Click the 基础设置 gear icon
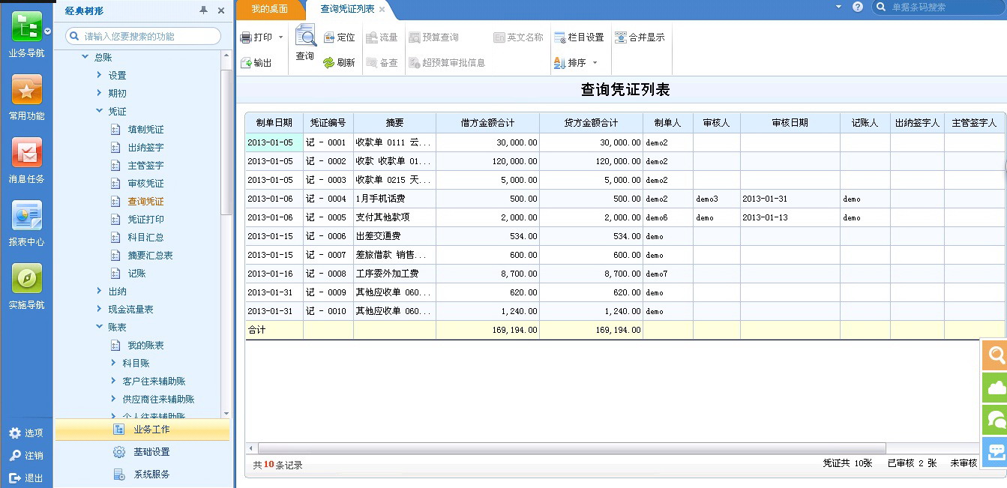This screenshot has width=1007, height=488. click(x=118, y=452)
